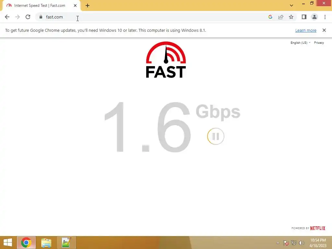
Task: Open the Google icon in address bar
Action: click(270, 17)
